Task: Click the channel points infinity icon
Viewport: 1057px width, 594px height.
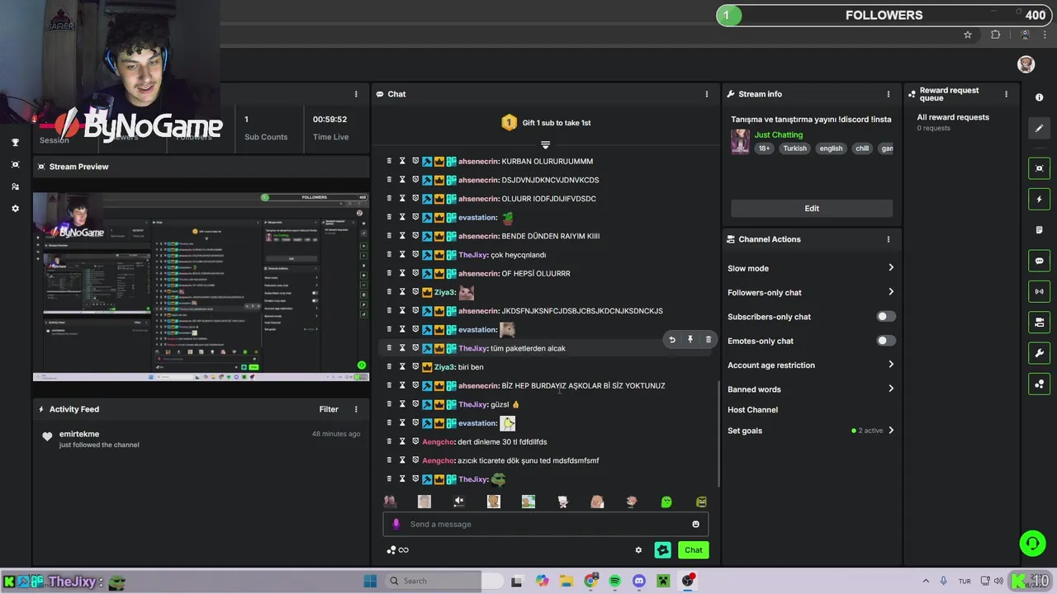Action: coord(403,550)
